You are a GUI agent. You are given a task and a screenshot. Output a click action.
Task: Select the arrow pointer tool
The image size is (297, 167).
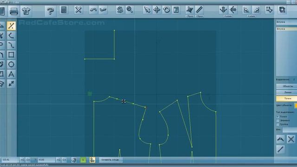pyautogui.click(x=147, y=10)
